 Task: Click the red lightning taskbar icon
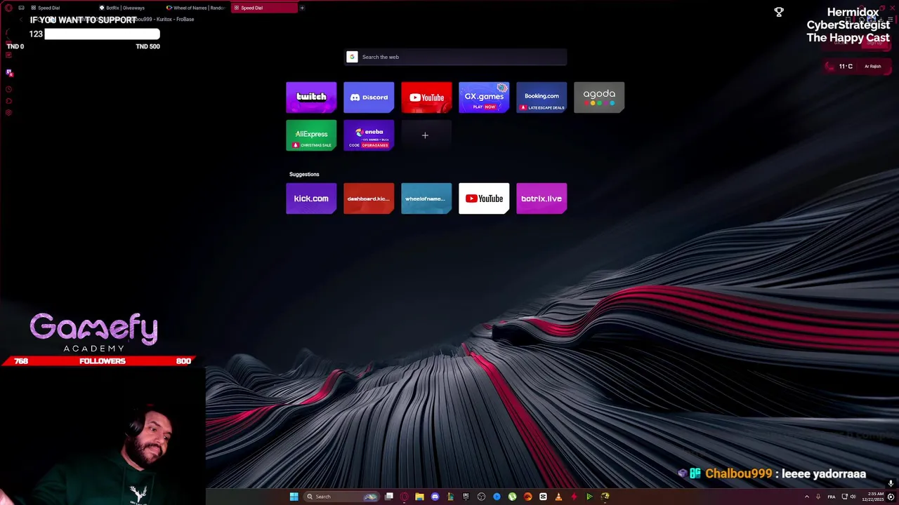(574, 497)
